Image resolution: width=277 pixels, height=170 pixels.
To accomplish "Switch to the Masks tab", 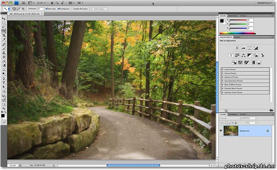I will pyautogui.click(x=237, y=37).
